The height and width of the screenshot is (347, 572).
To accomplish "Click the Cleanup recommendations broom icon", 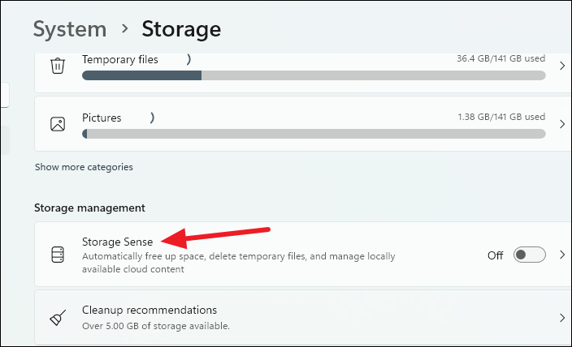I will (58, 317).
